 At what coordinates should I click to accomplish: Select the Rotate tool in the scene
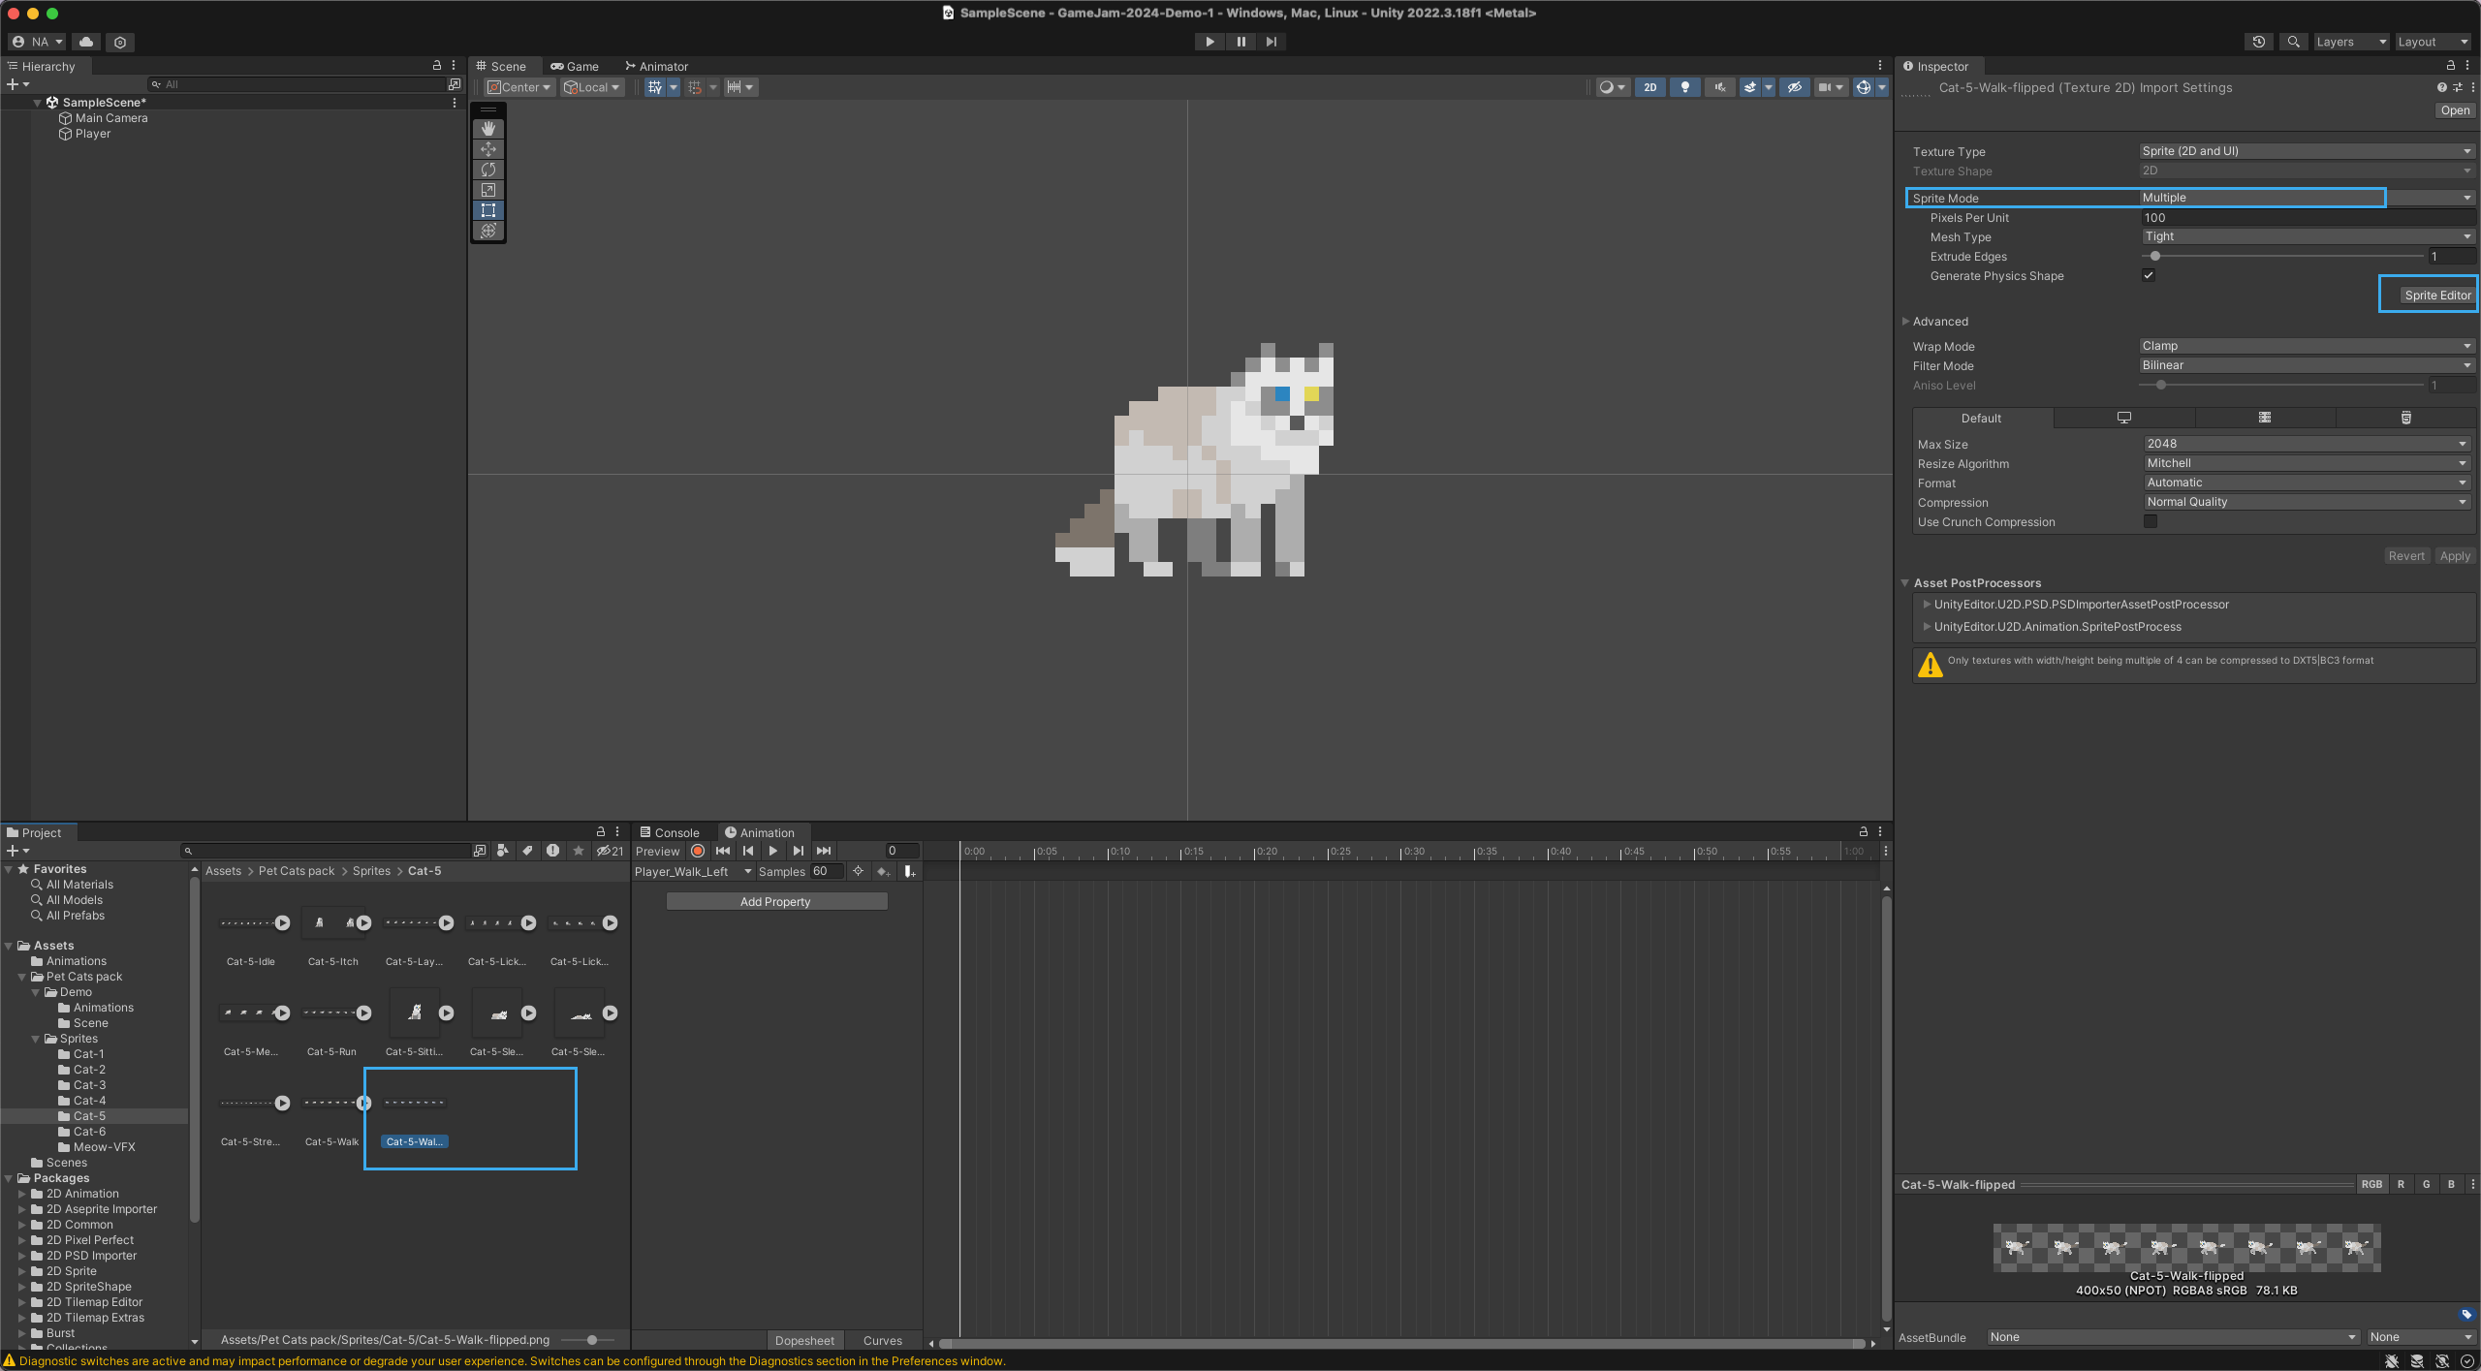pos(488,170)
